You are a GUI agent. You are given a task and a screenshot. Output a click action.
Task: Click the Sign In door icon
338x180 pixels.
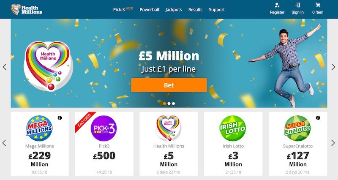(298, 5)
